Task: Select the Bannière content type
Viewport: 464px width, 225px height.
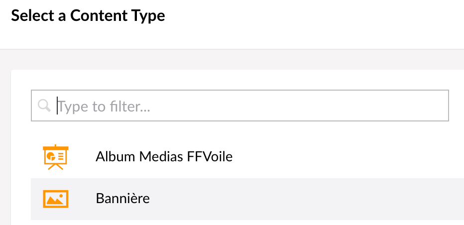Action: point(247,199)
